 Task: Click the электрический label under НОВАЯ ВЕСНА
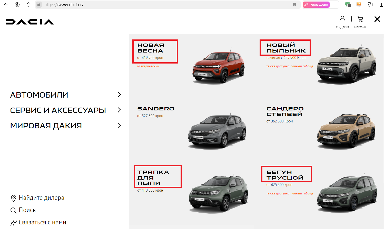click(148, 66)
